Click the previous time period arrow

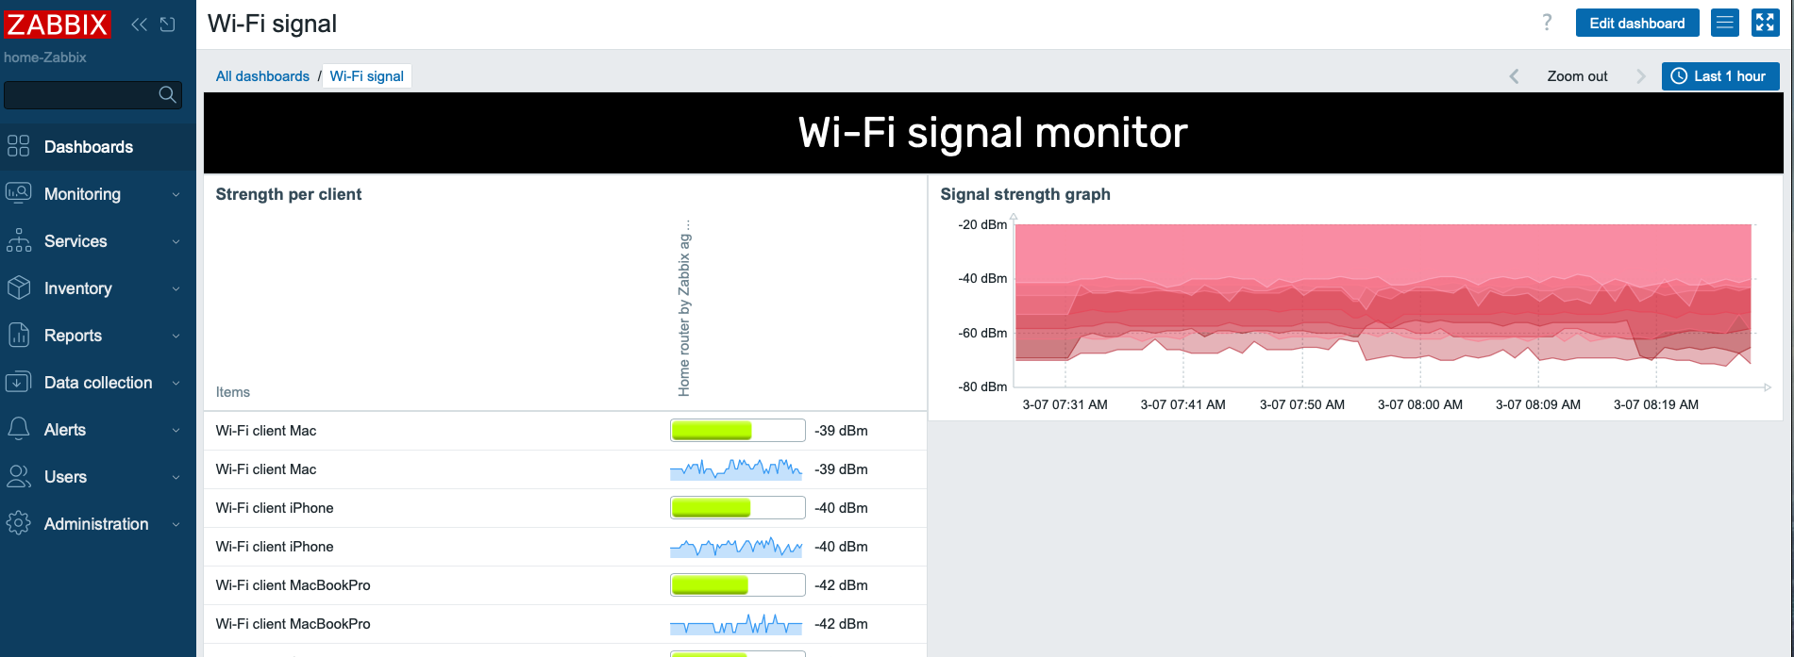[1514, 76]
